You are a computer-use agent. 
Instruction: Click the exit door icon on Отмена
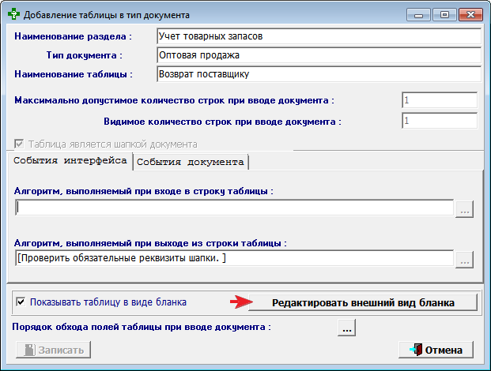click(416, 350)
